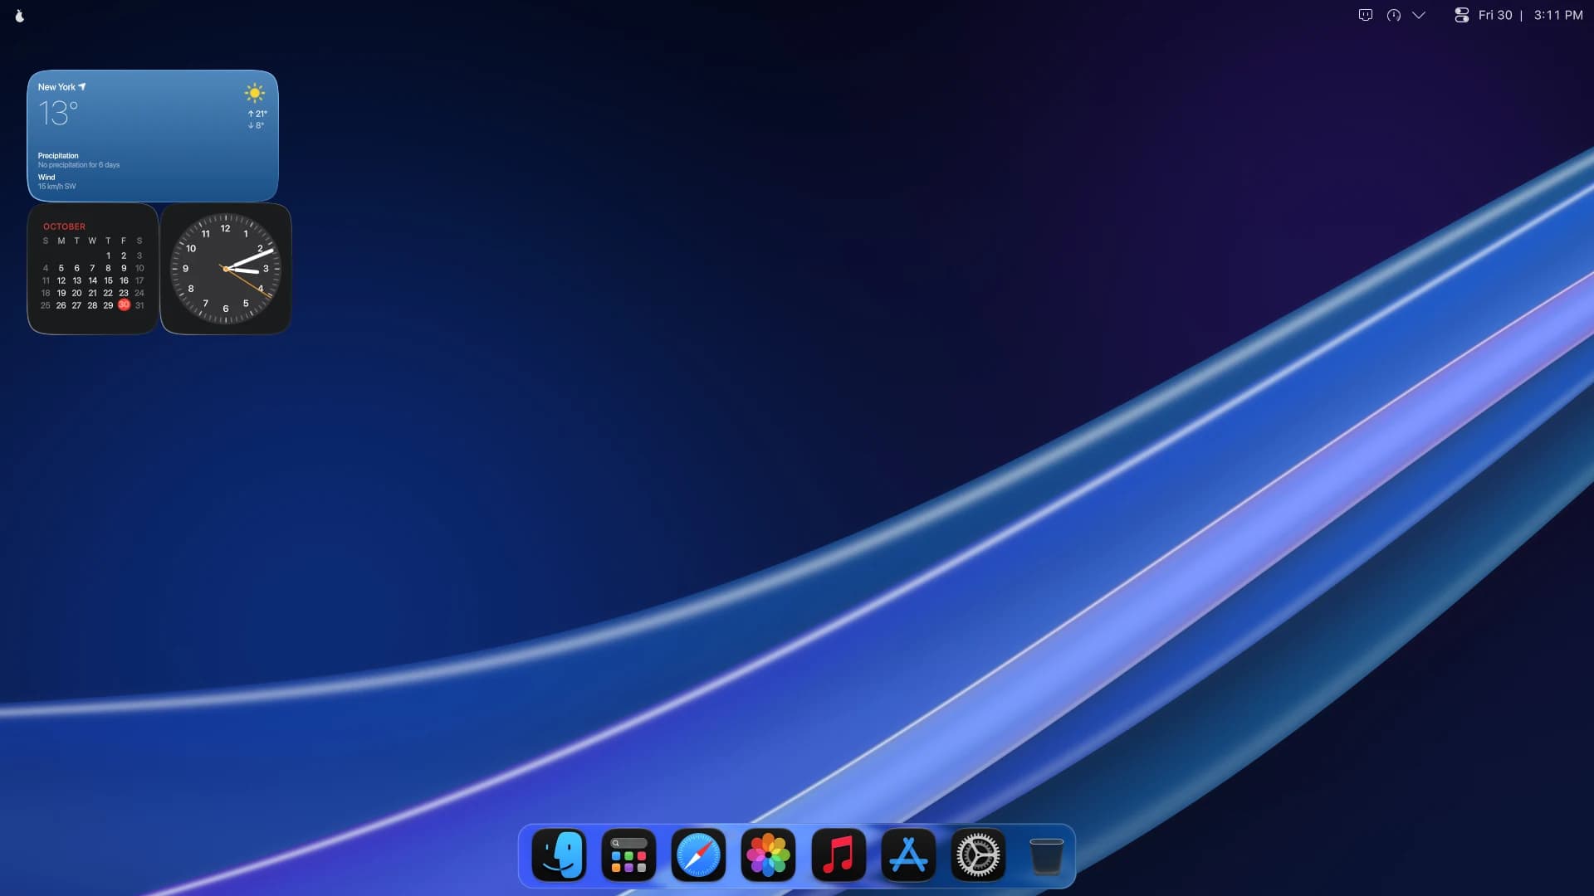Open System Settings gear in dock

pyautogui.click(x=978, y=855)
